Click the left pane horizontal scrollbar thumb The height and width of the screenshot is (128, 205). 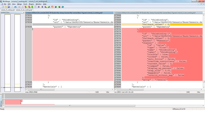coord(41,89)
